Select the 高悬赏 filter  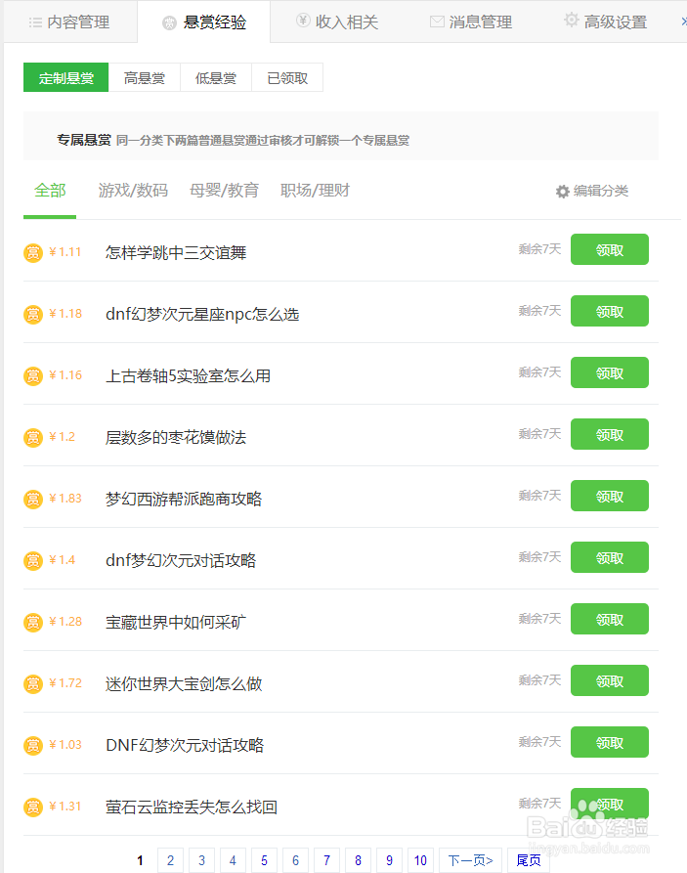point(145,78)
